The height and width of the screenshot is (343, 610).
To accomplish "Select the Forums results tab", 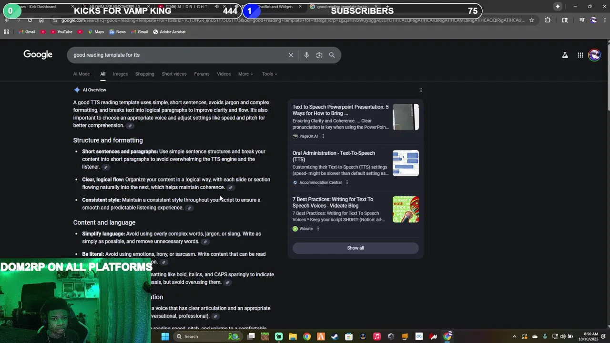I will [x=202, y=74].
